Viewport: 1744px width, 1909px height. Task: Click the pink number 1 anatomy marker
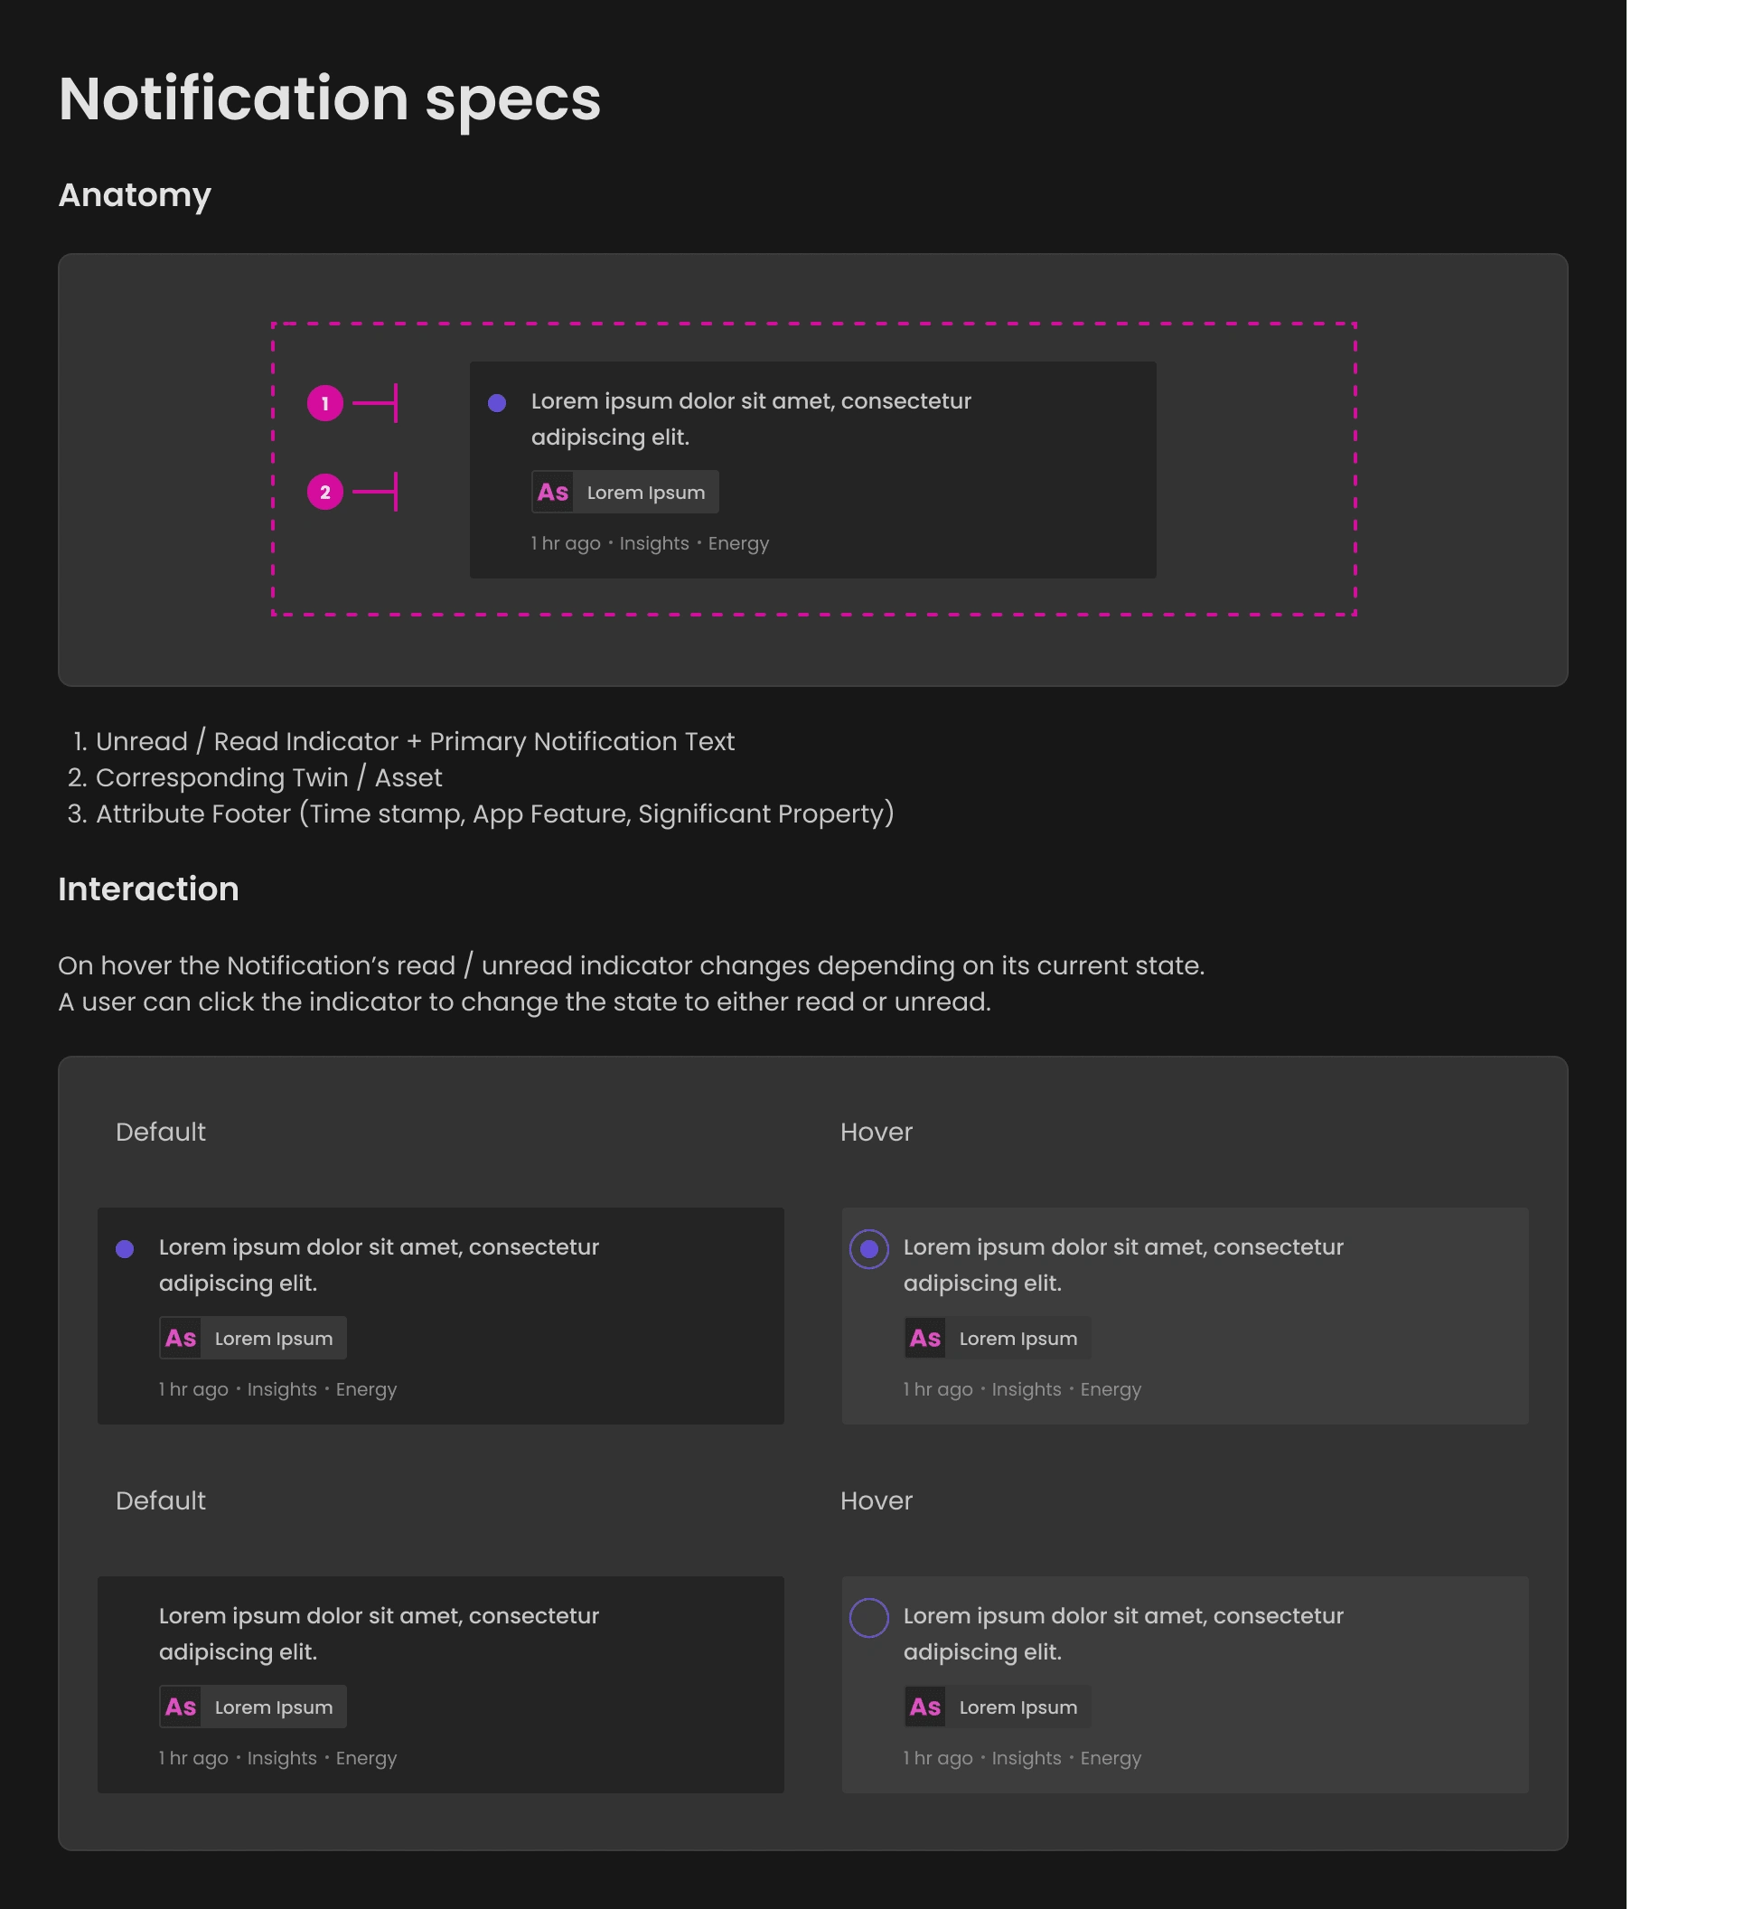click(x=324, y=403)
